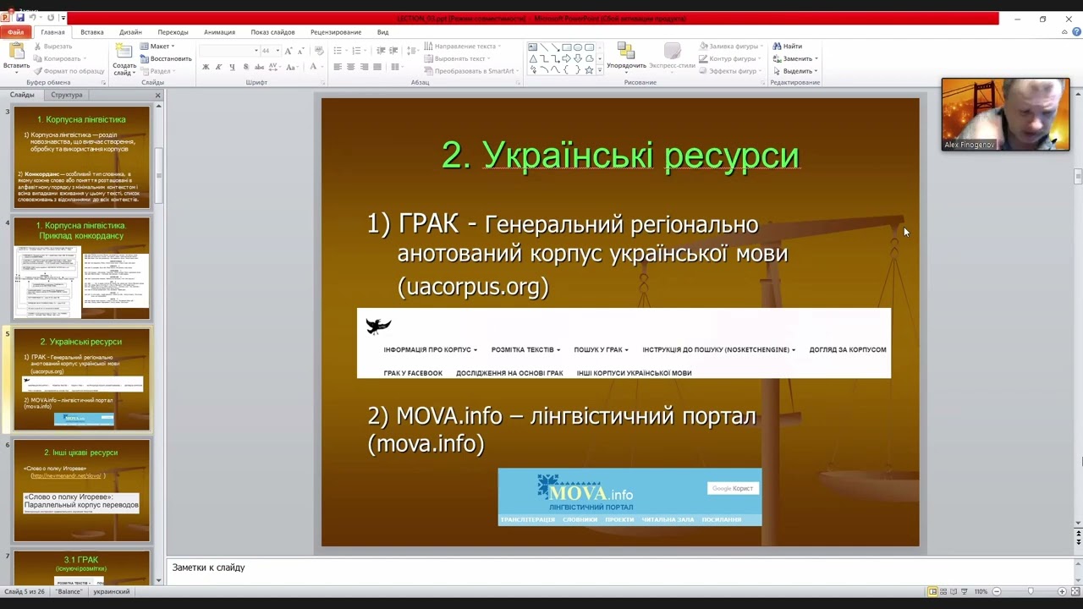Increase font size with large A button
Image resolution: width=1083 pixels, height=609 pixels.
click(x=289, y=51)
